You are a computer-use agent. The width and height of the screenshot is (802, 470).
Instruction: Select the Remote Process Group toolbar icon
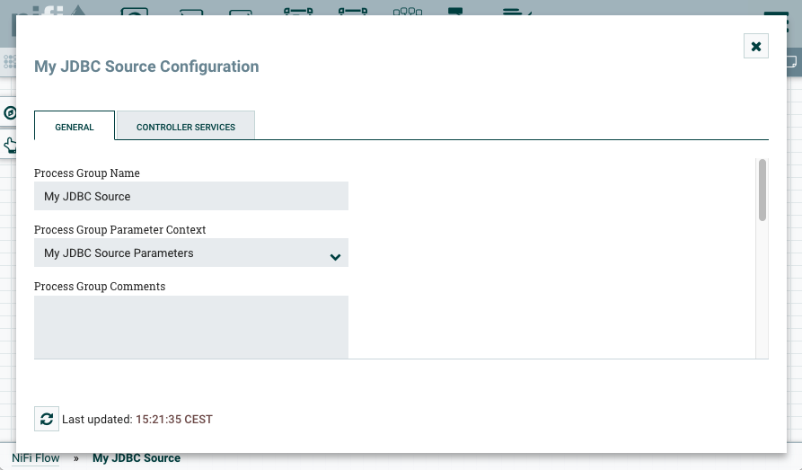point(353,11)
